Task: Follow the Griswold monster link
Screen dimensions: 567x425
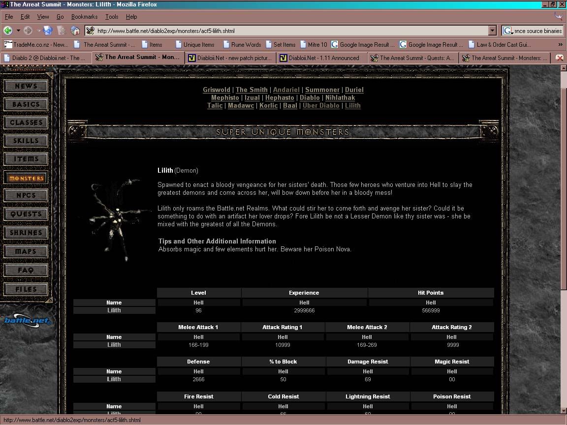Action: 216,90
